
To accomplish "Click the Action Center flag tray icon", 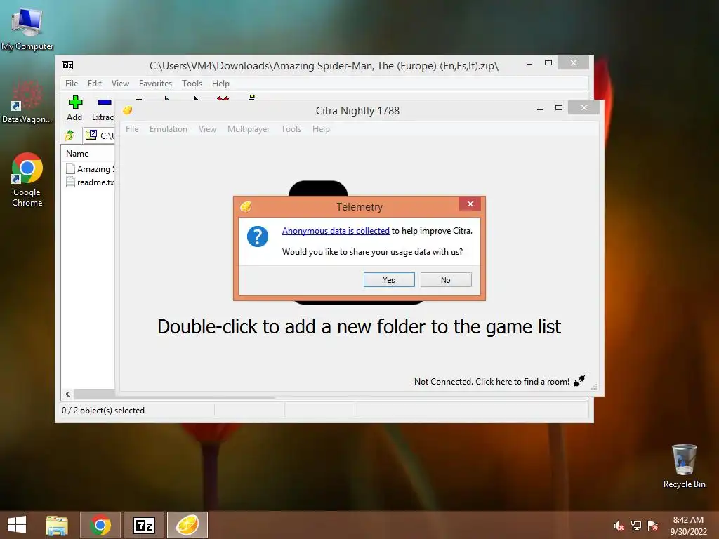I will point(653,526).
